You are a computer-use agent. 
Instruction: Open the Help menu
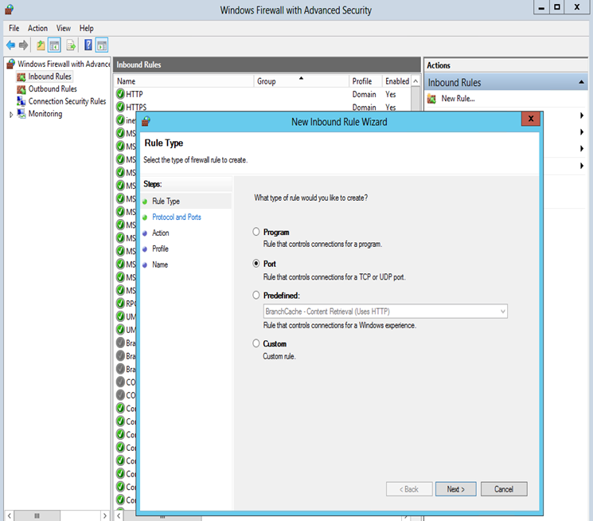point(86,28)
